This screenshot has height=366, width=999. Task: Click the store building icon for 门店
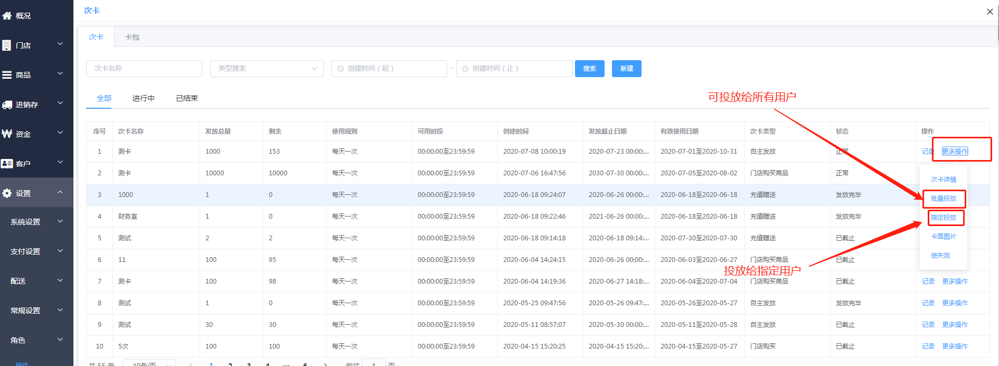[7, 45]
